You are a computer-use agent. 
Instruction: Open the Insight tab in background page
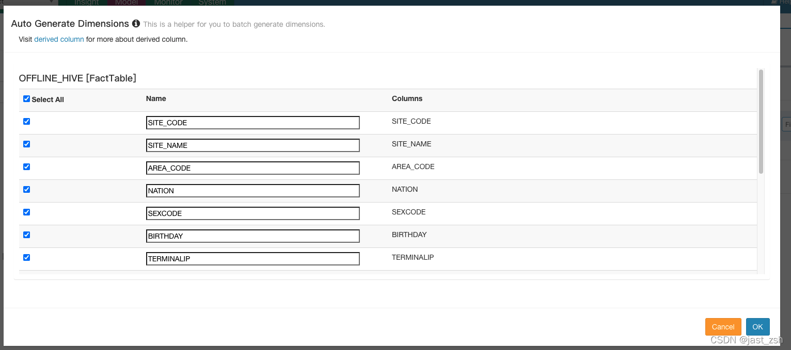(87, 3)
